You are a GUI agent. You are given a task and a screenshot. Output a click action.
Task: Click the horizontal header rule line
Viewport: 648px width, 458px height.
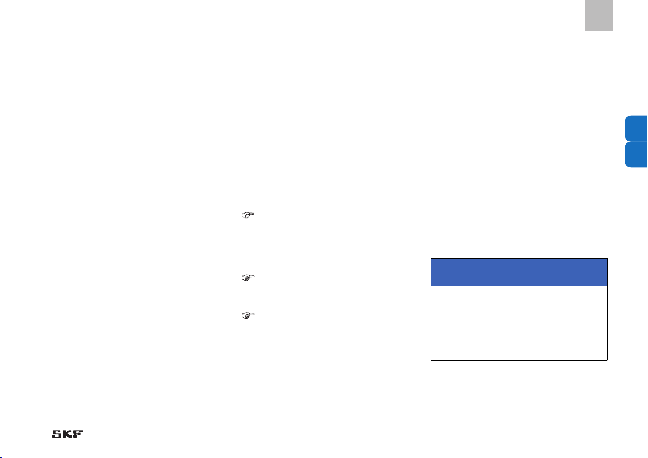point(315,32)
